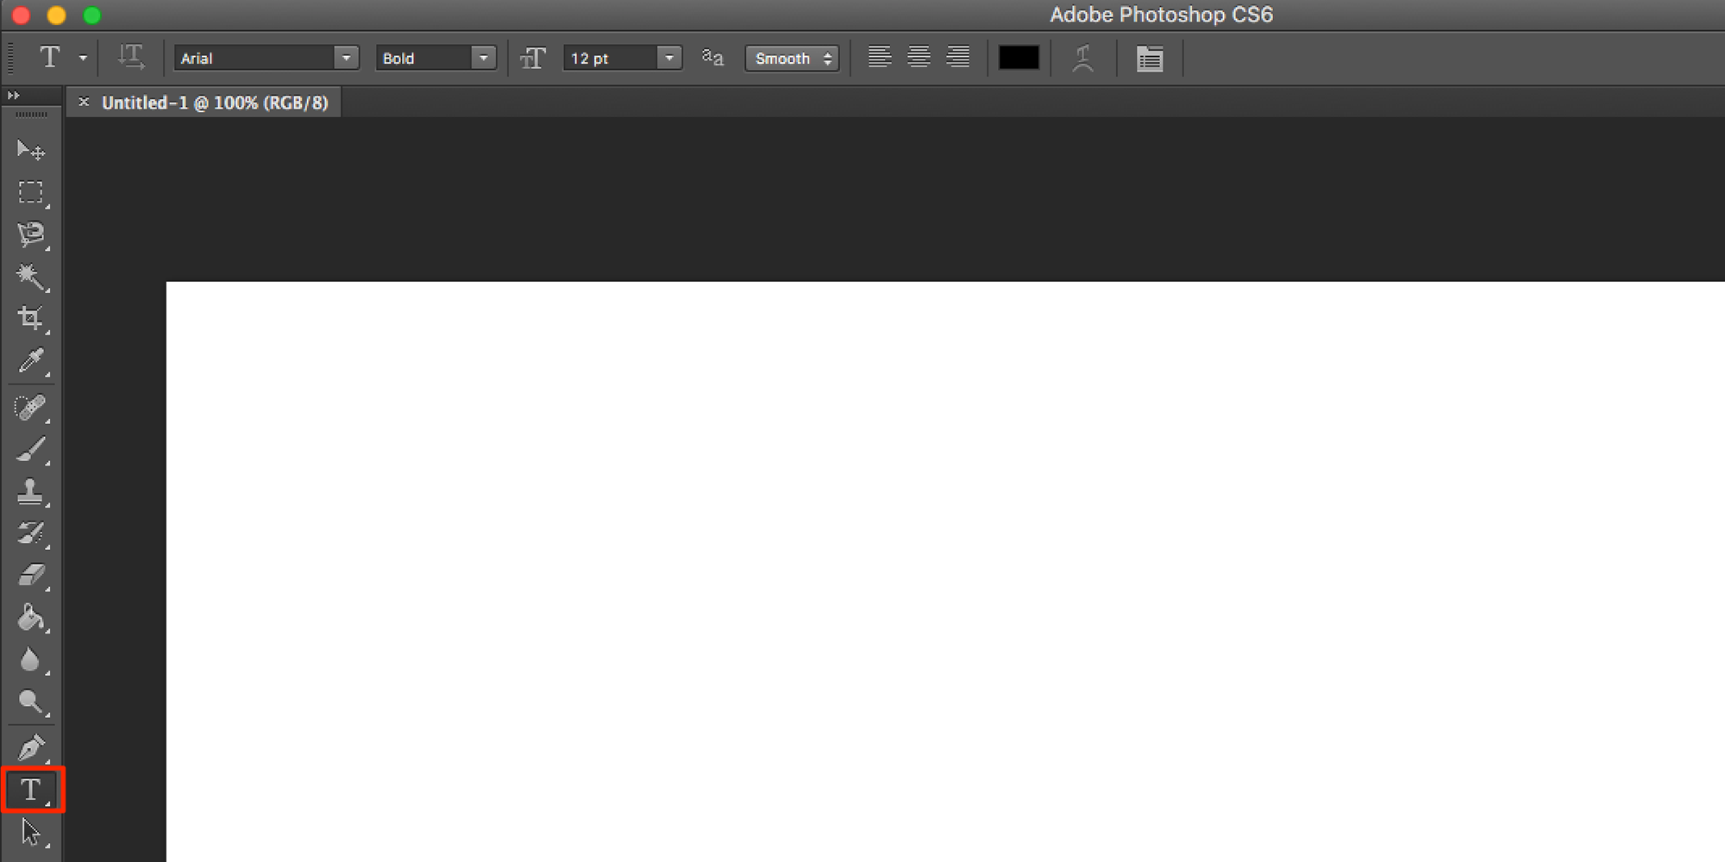Open the Warp Text dialog
Image resolution: width=1725 pixels, height=862 pixels.
(x=1083, y=57)
